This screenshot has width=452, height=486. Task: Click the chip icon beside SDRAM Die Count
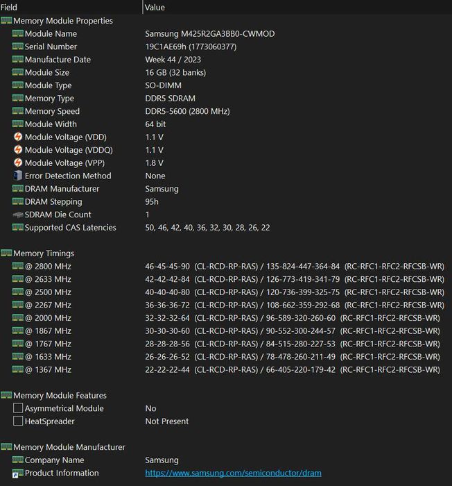[17, 215]
